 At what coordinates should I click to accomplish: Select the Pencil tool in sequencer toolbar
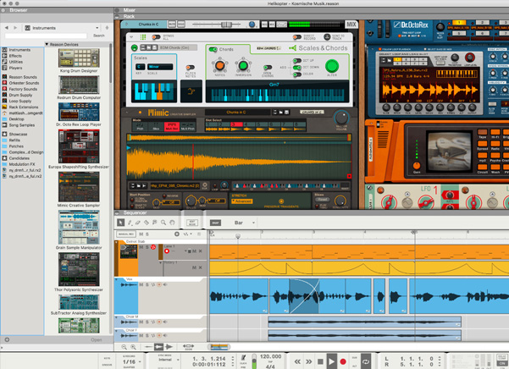coord(130,223)
